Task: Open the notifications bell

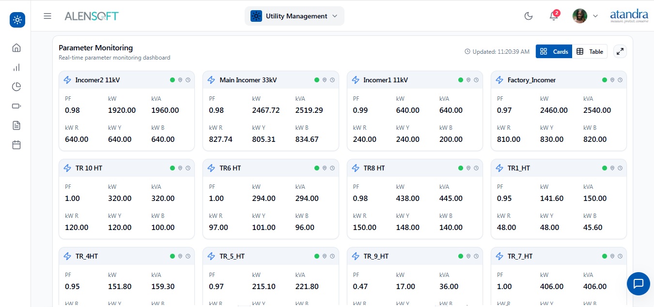Action: click(553, 16)
